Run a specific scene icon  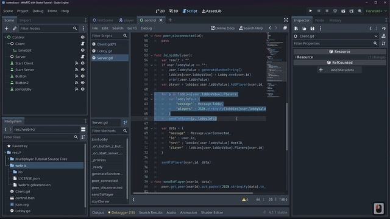(x=351, y=11)
